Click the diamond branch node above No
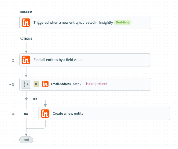The width and height of the screenshot is (178, 149). pos(26,99)
